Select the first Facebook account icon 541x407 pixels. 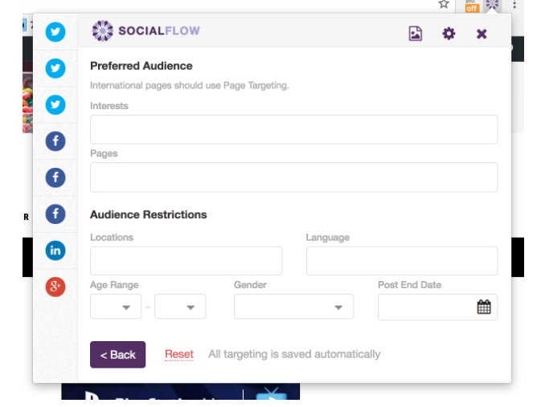(55, 141)
